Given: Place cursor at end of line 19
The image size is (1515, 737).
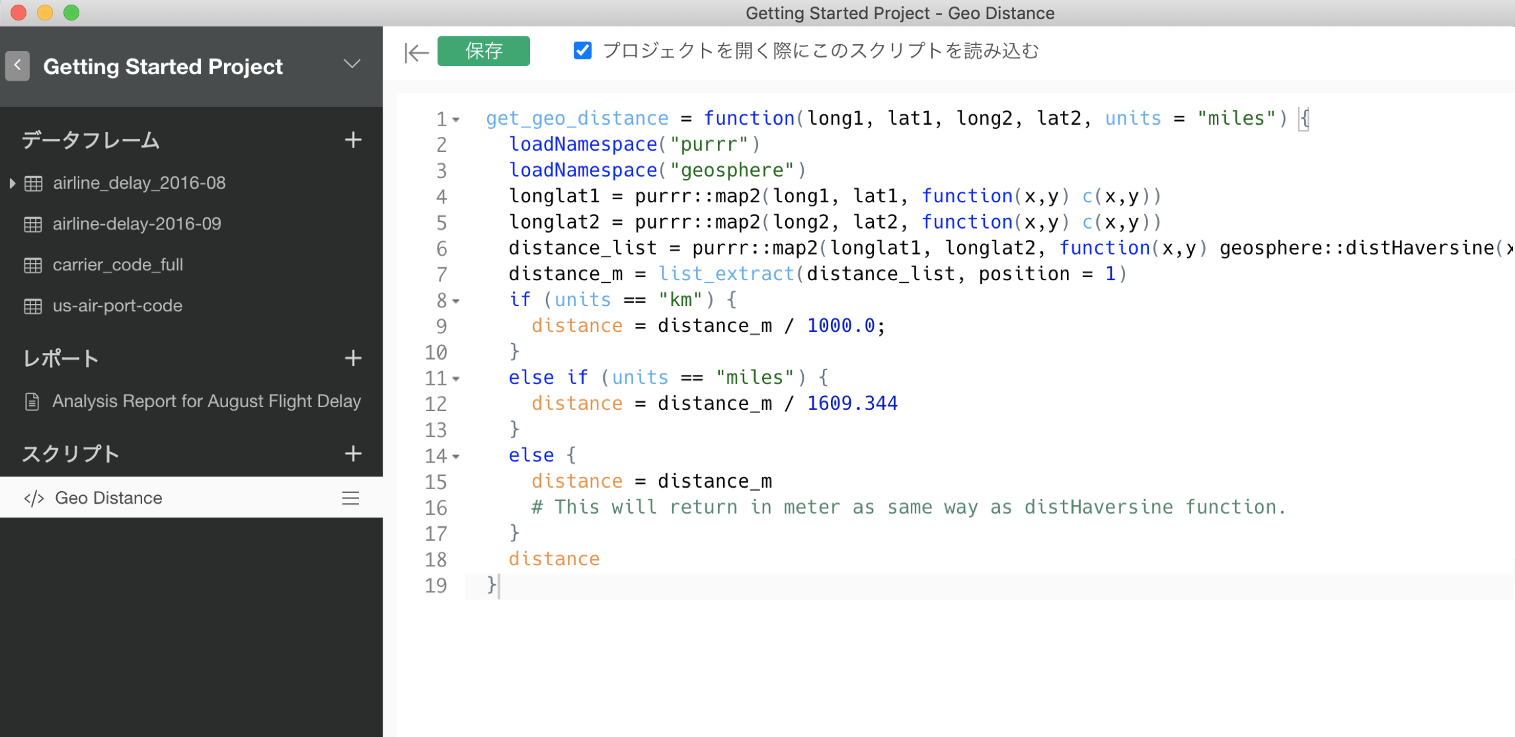Looking at the screenshot, I should pyautogui.click(x=500, y=586).
